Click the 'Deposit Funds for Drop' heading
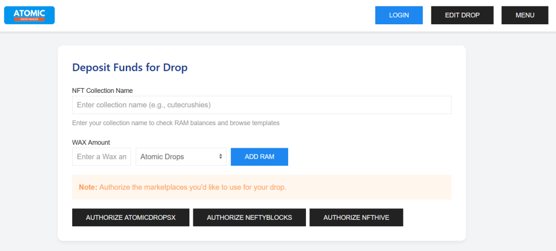The image size is (556, 251). [x=130, y=68]
